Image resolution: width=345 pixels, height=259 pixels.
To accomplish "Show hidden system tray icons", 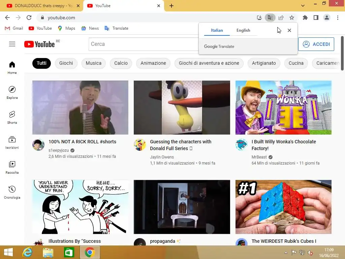I will pyautogui.click(x=286, y=253).
